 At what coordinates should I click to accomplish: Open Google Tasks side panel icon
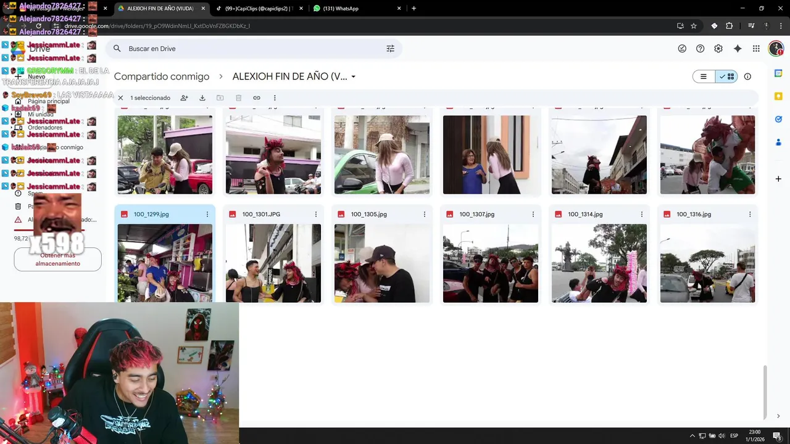[x=778, y=119]
